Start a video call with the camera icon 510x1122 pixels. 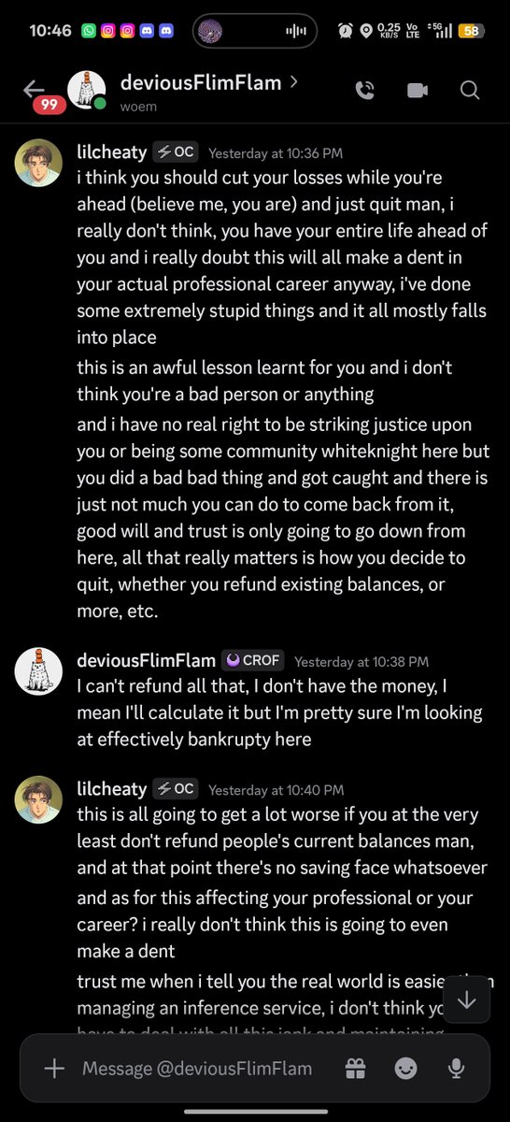[417, 90]
